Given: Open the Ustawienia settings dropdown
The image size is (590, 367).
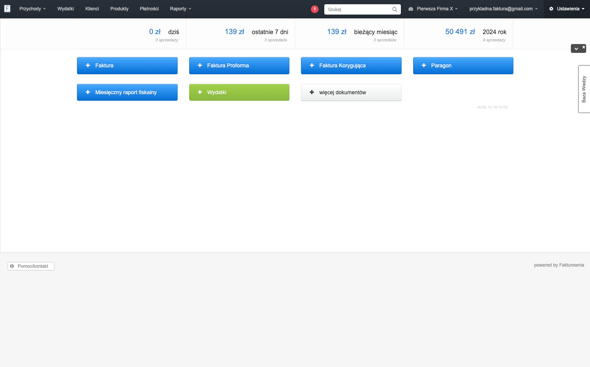Looking at the screenshot, I should pyautogui.click(x=567, y=9).
